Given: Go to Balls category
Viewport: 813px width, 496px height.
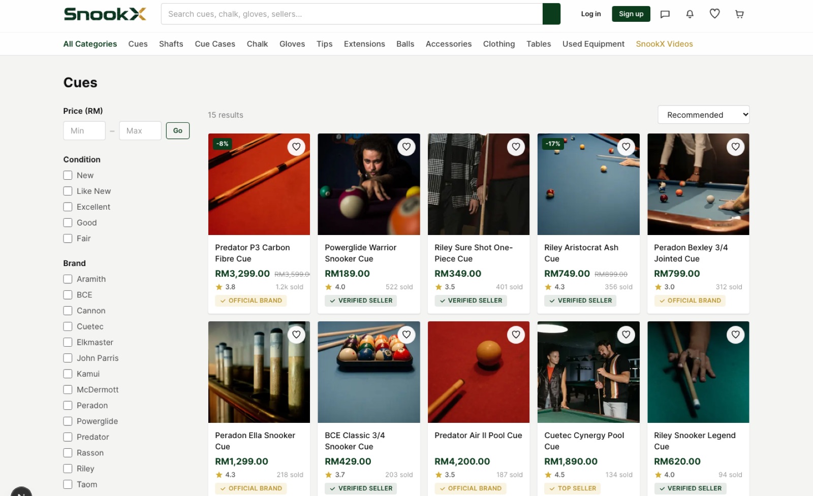Looking at the screenshot, I should pyautogui.click(x=405, y=44).
